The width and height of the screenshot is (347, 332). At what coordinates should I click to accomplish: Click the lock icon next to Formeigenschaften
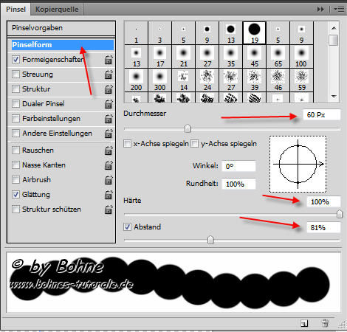point(109,60)
